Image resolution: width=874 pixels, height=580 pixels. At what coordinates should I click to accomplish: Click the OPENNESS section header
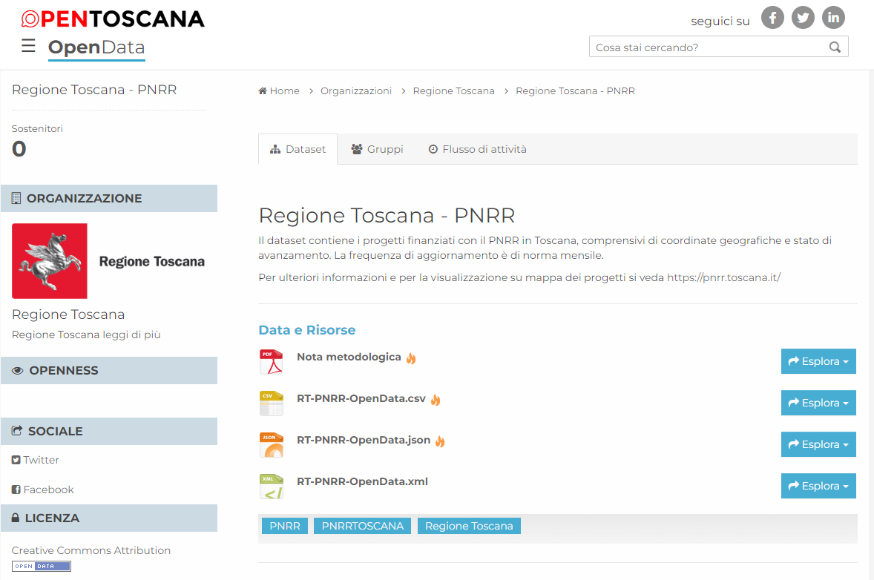(x=109, y=371)
